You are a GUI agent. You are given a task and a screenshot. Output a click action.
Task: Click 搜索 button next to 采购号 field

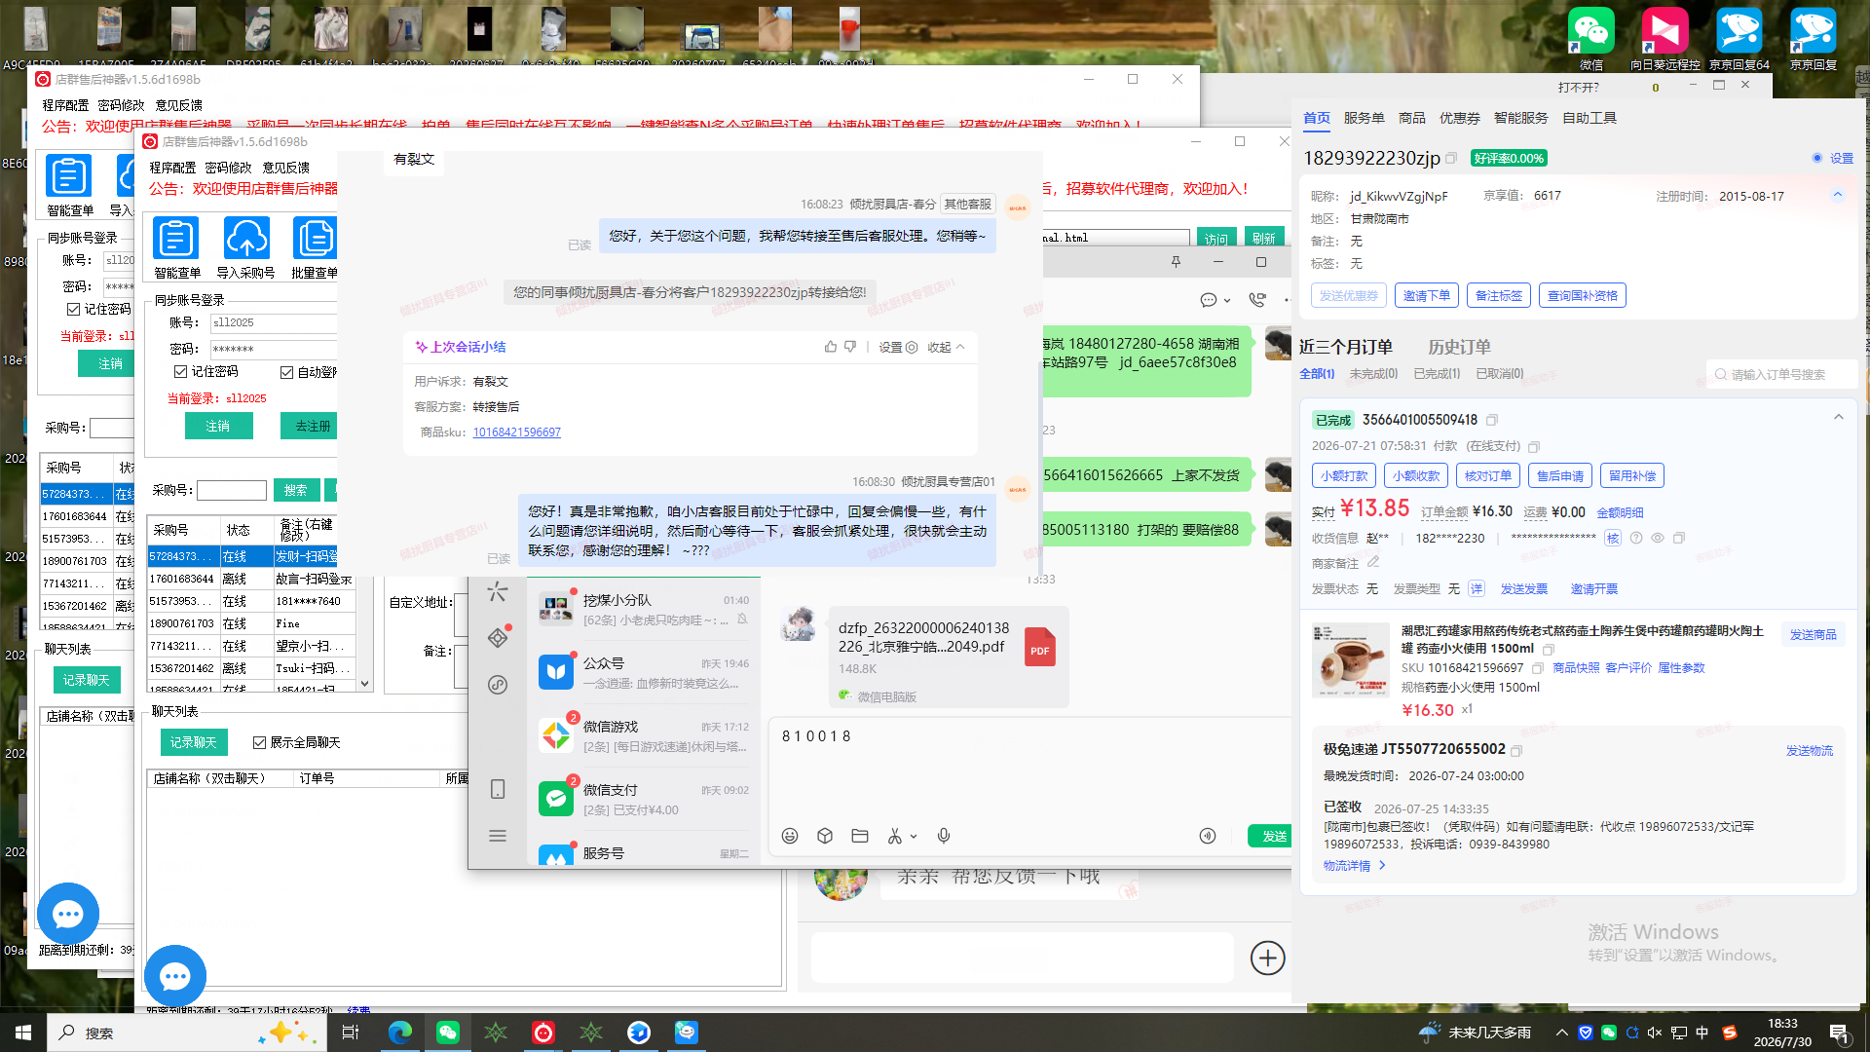(x=296, y=490)
